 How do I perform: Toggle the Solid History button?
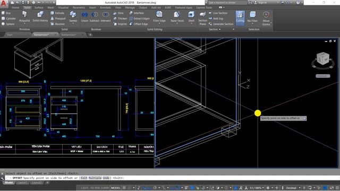[40, 16]
